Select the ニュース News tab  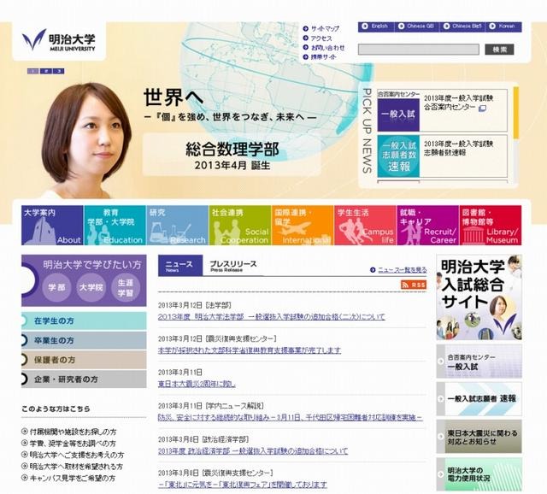[180, 266]
